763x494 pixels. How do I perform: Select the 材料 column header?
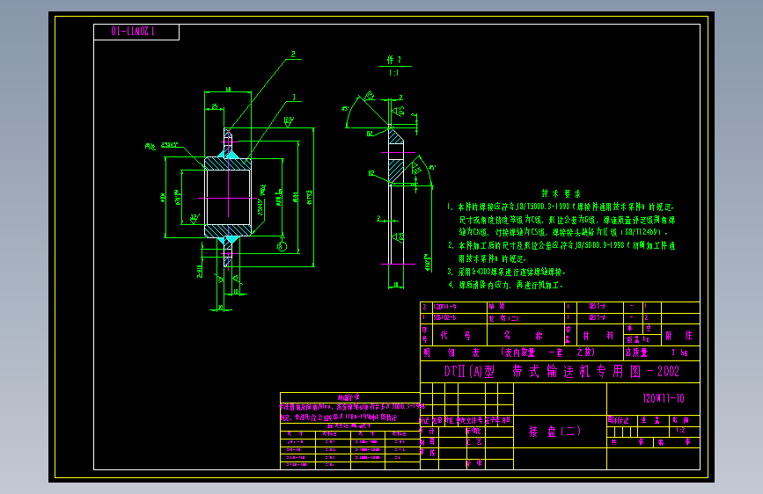point(598,336)
